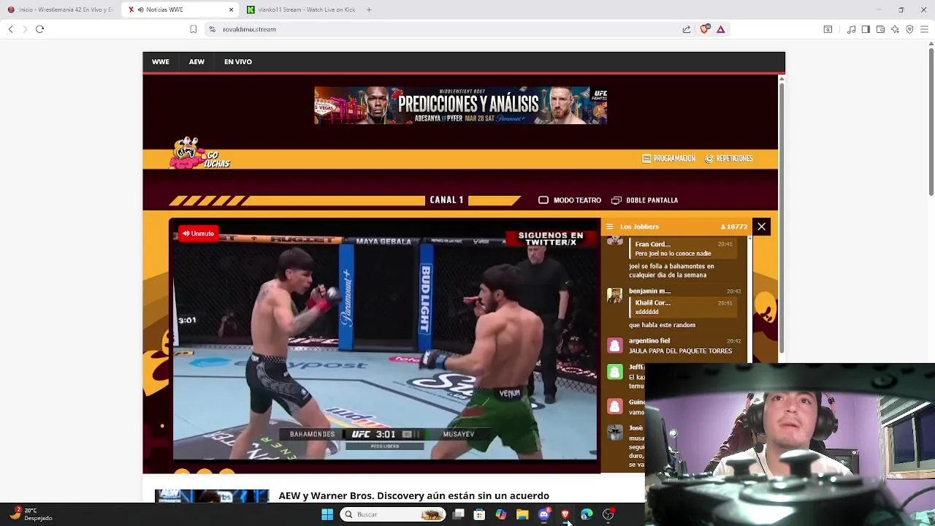The height and width of the screenshot is (526, 935).
Task: Go to the EN VIVO section
Action: click(x=238, y=62)
